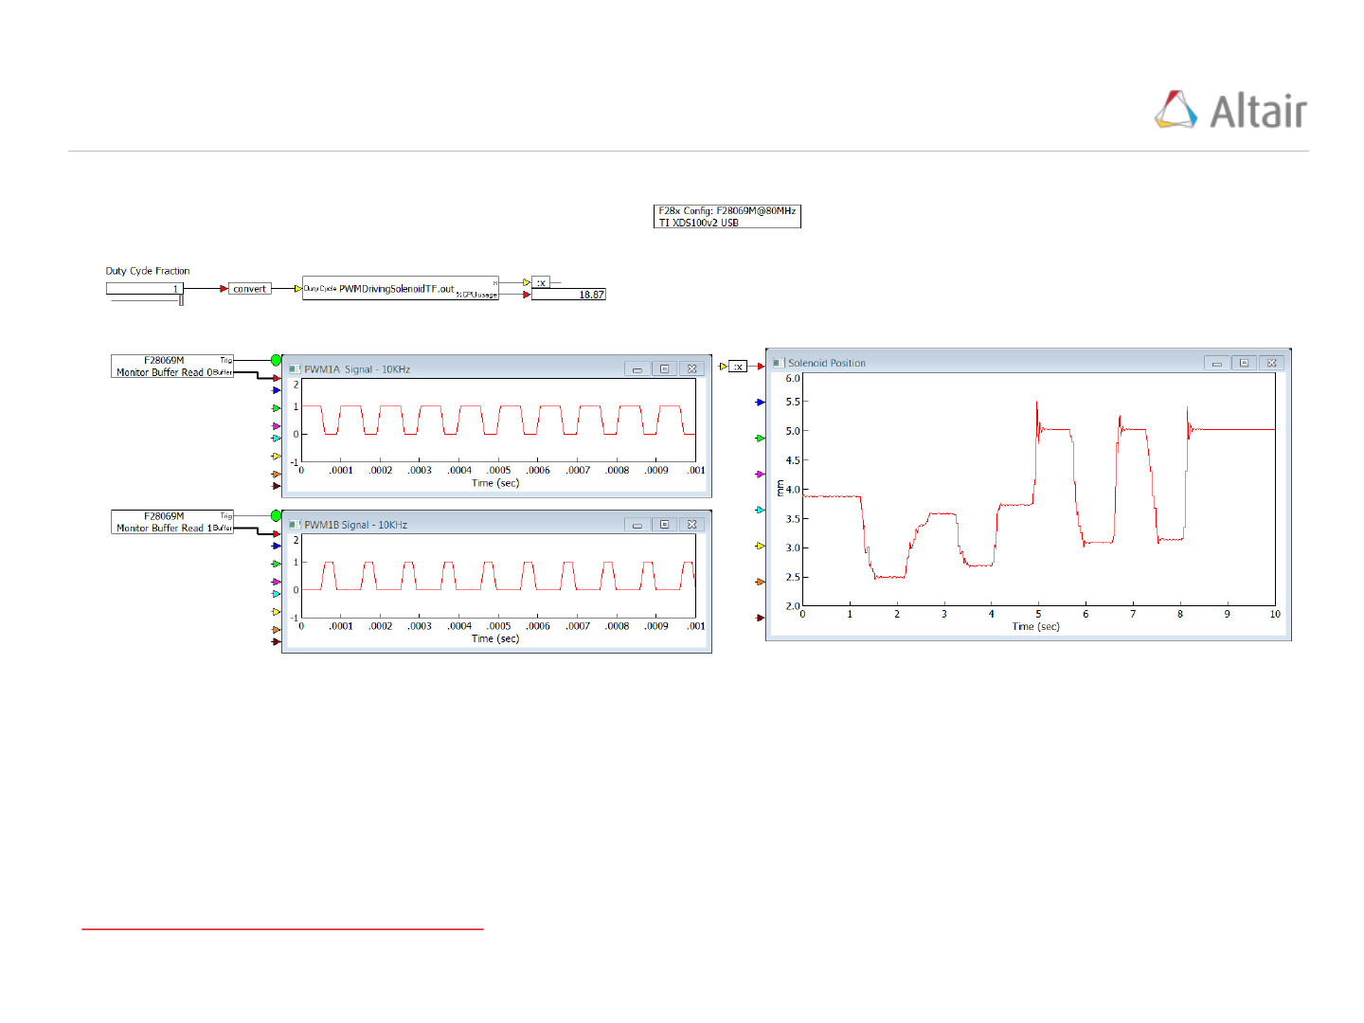Click the 18.87 CPU usage display
Image resolution: width=1364 pixels, height=1023 pixels.
568,295
